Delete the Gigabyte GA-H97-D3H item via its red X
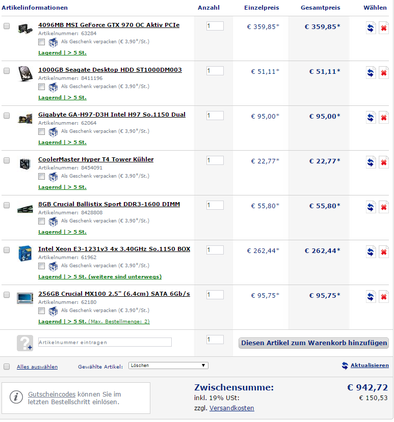The image size is (394, 422). pyautogui.click(x=383, y=118)
